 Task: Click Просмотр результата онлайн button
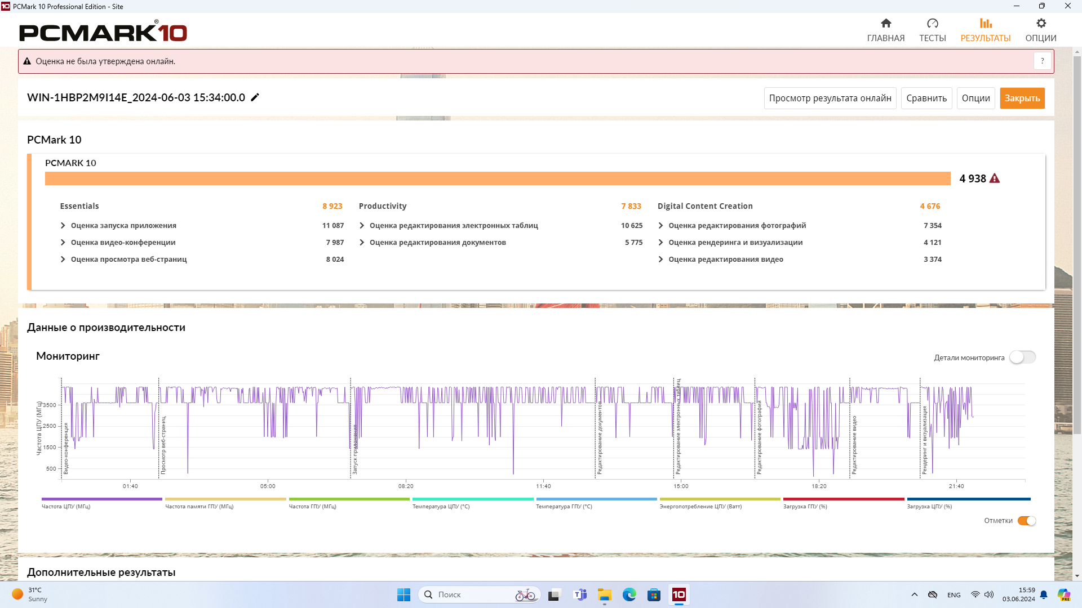pyautogui.click(x=830, y=98)
